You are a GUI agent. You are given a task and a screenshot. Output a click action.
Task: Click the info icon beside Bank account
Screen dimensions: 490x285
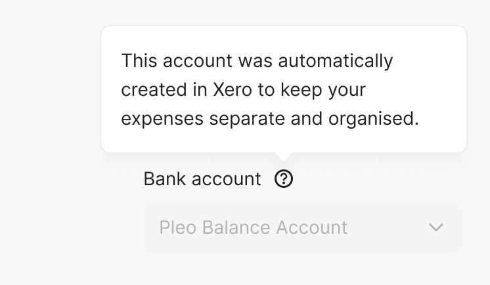click(x=284, y=179)
